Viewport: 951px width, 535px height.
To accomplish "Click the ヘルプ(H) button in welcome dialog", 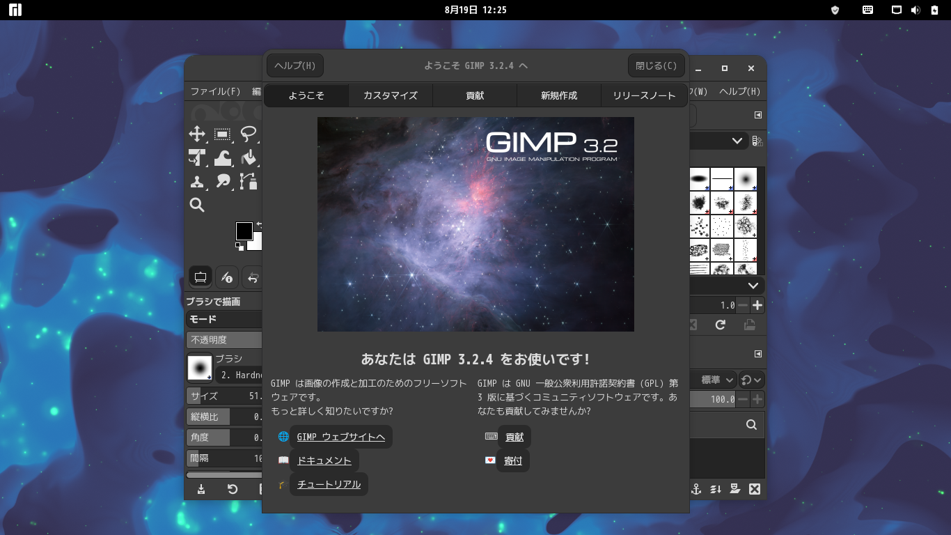I will tap(295, 65).
